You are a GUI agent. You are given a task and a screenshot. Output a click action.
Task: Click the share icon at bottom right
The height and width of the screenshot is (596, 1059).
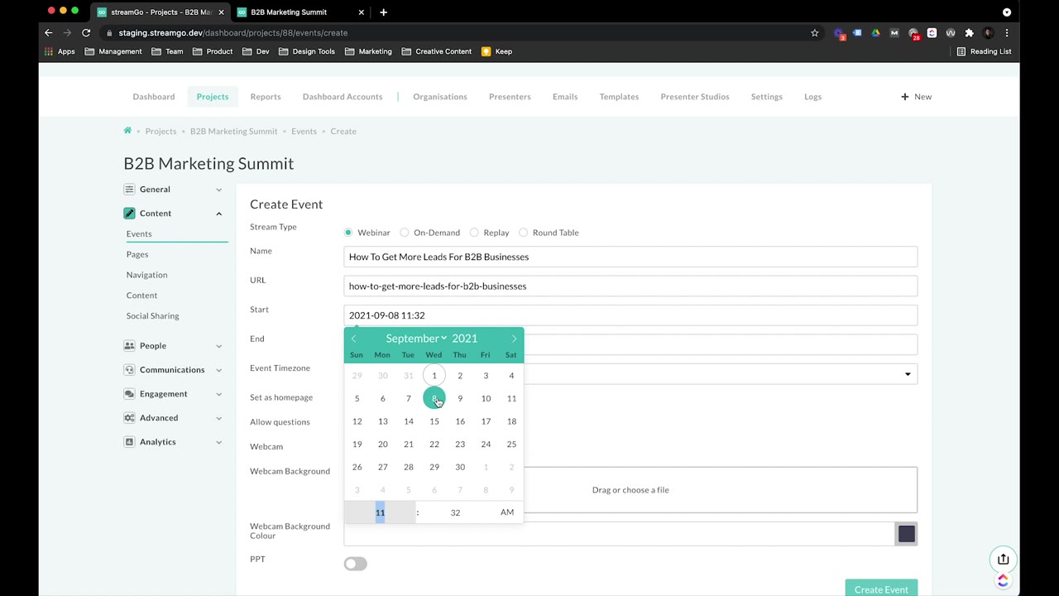(1003, 560)
